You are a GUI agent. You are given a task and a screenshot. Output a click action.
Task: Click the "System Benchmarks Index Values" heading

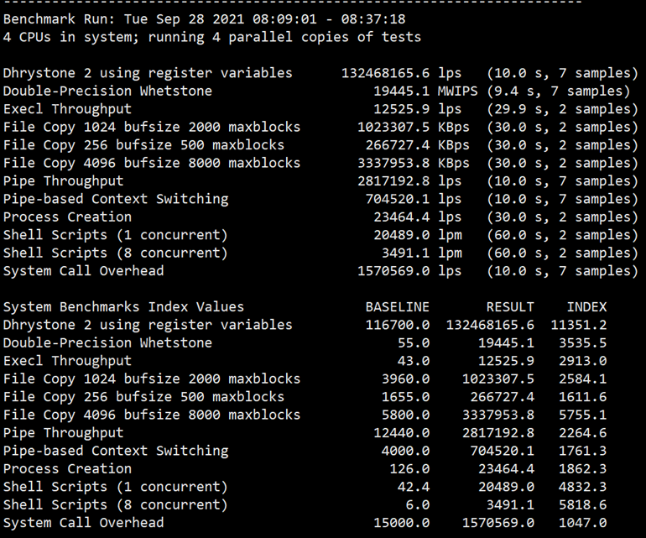[123, 307]
